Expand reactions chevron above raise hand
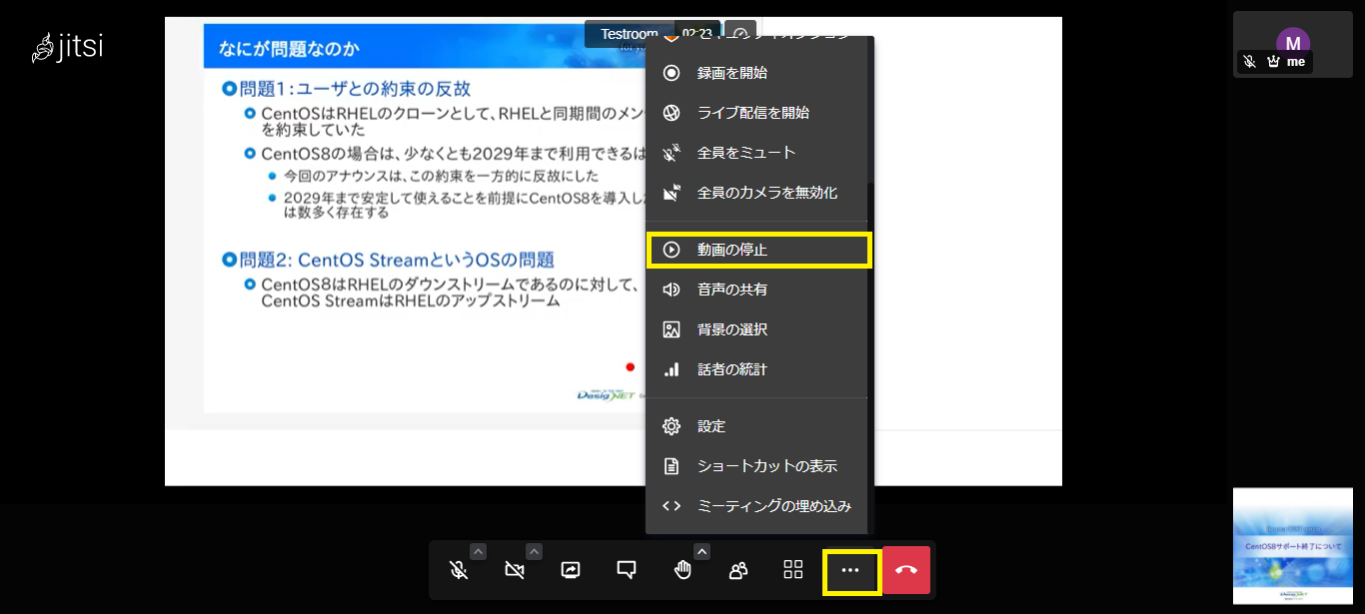The width and height of the screenshot is (1365, 614). coord(702,551)
